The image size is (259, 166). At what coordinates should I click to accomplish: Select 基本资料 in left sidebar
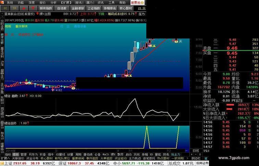pos(2,52)
